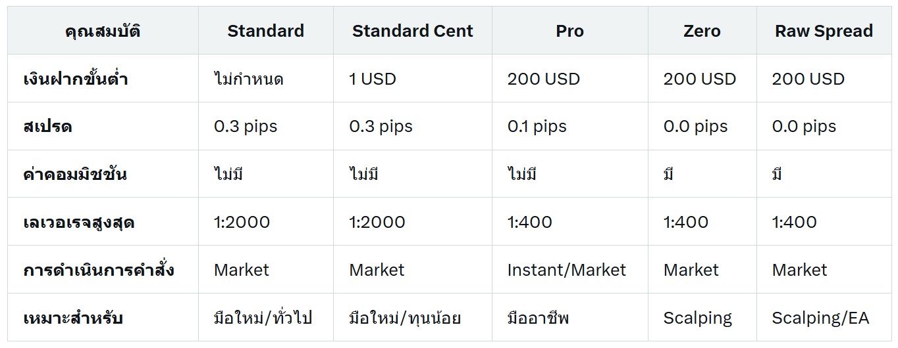Click the ไม่กำหนด deposit cell

point(249,79)
